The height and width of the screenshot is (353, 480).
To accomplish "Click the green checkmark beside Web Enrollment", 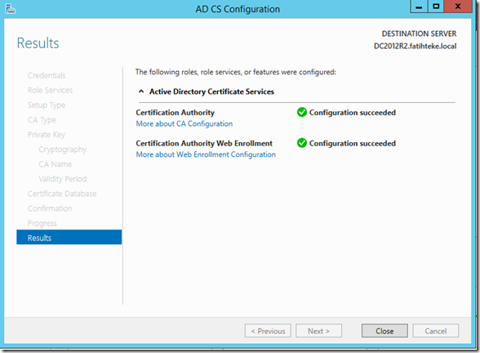I will point(302,143).
